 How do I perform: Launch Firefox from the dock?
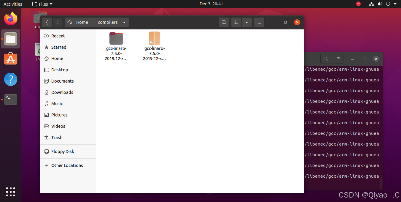[11, 18]
